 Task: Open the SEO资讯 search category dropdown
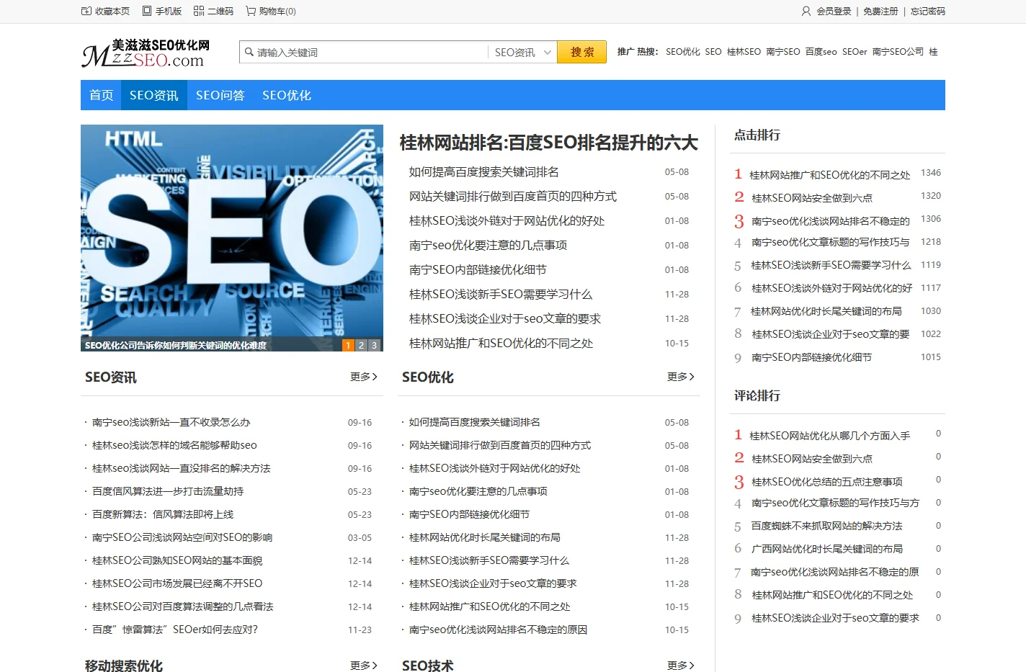[x=522, y=52]
